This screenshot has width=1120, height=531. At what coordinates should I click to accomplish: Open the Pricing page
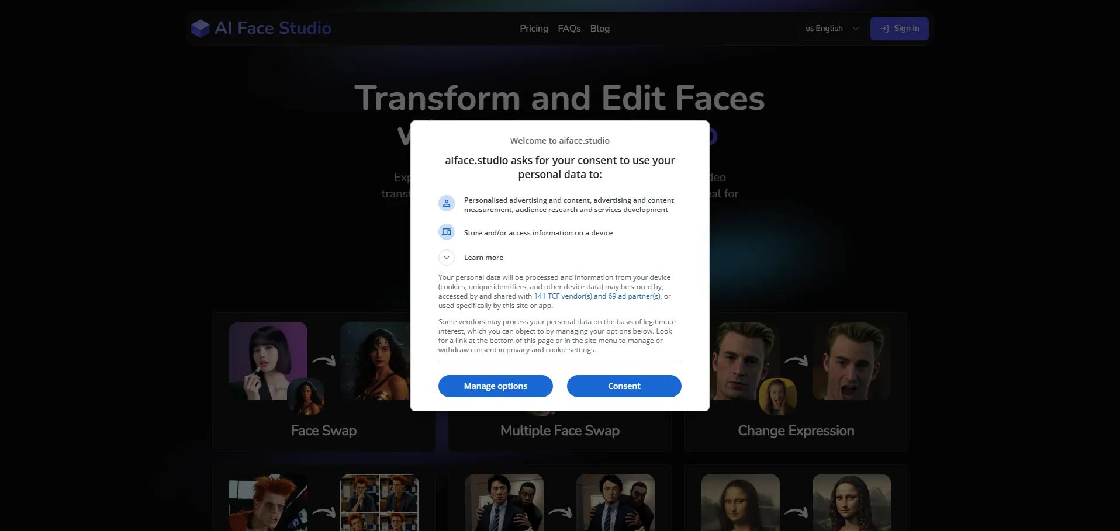pos(534,29)
